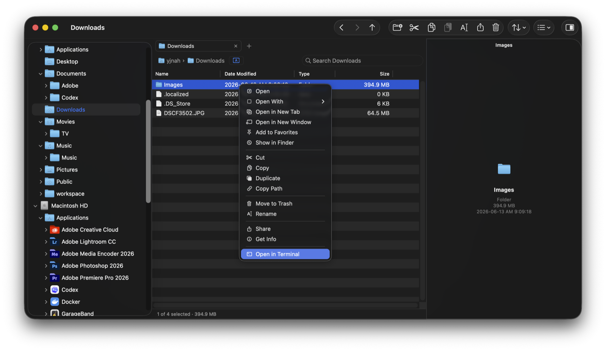Click the scissors Cut icon in the toolbar
Image resolution: width=606 pixels, height=351 pixels.
(414, 28)
